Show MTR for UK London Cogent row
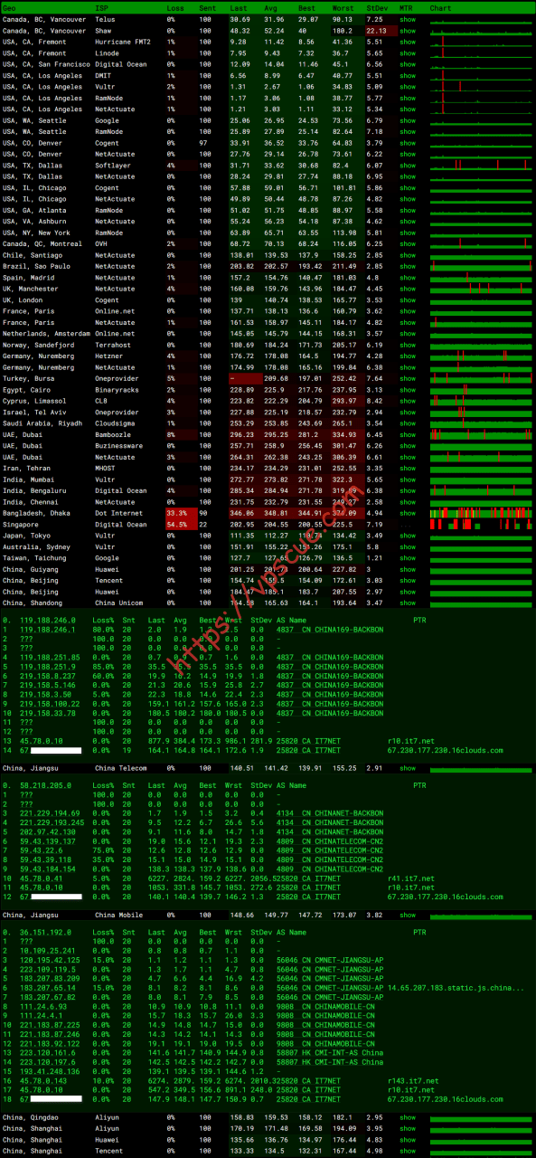Image resolution: width=536 pixels, height=1158 pixels. (408, 300)
